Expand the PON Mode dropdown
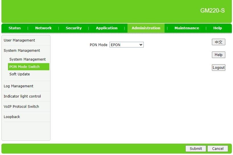Screen dimensions: 233x155 point(126,45)
